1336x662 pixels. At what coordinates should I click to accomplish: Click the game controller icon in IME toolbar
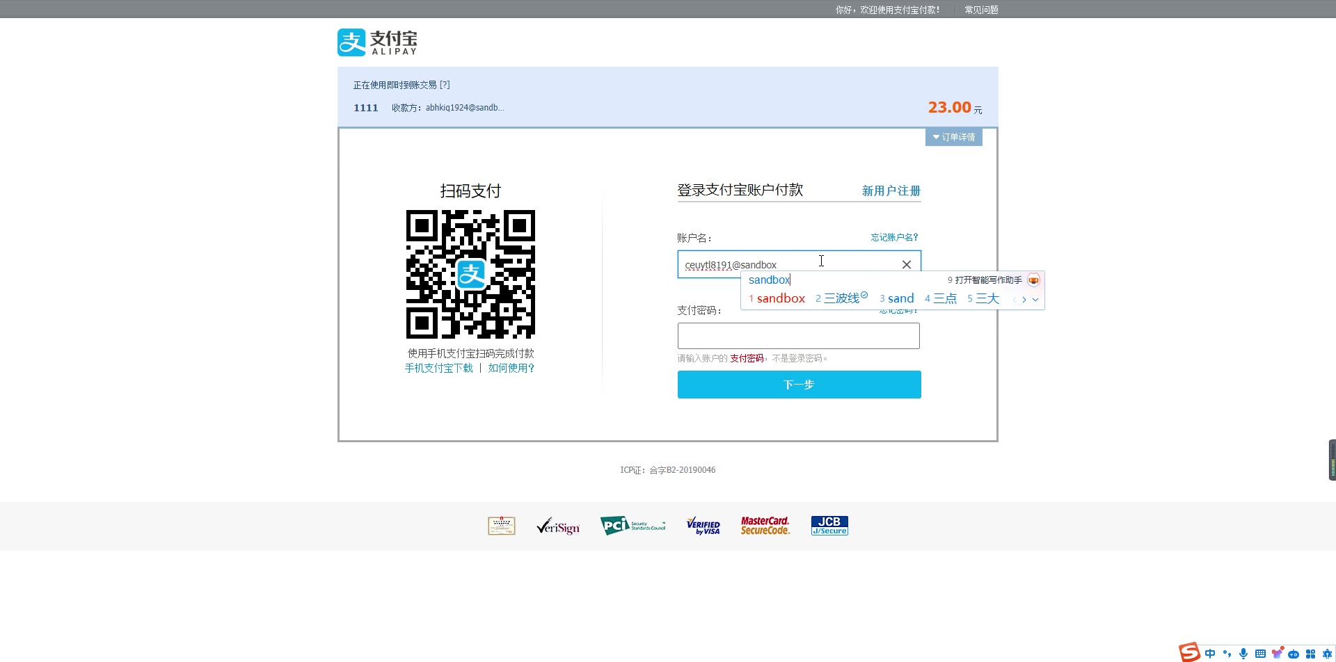1294,654
